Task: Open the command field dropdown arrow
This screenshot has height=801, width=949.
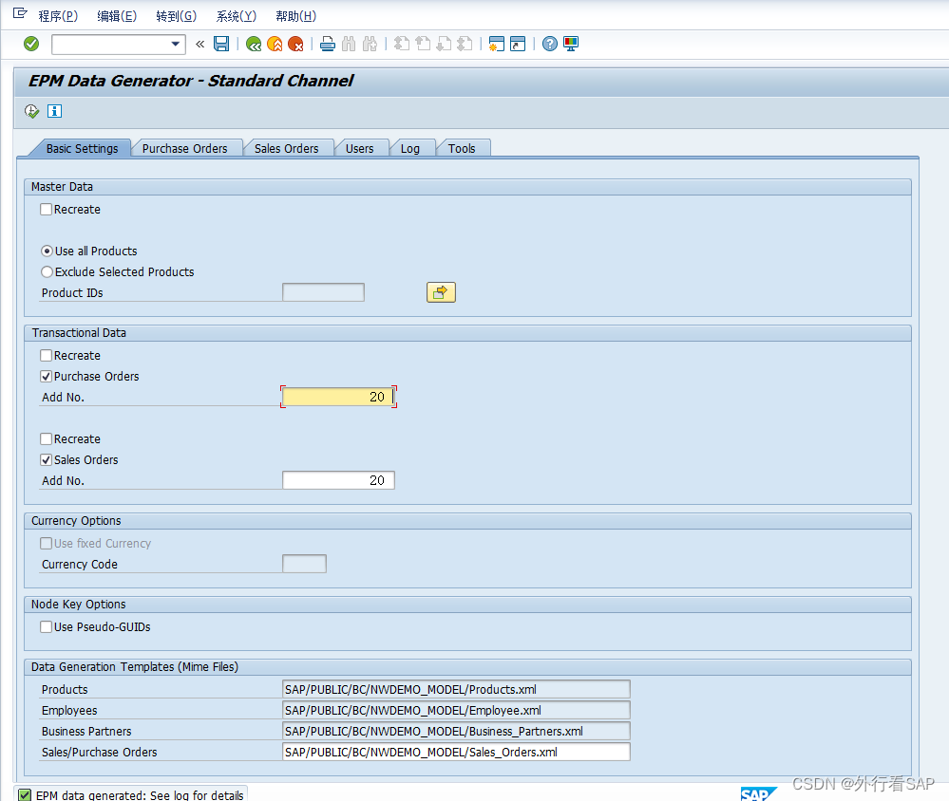Action: pyautogui.click(x=175, y=44)
